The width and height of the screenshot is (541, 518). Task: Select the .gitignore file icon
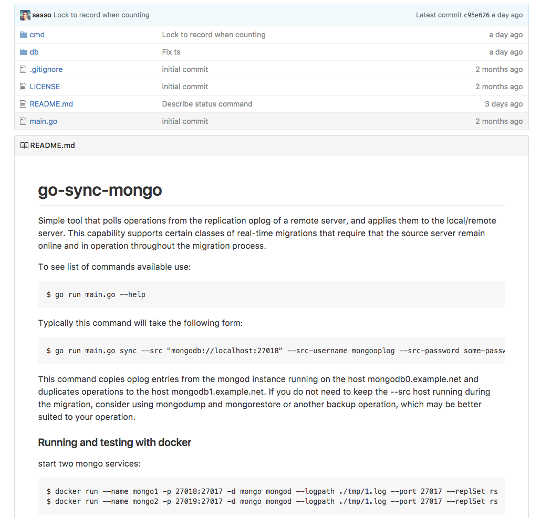coord(22,69)
